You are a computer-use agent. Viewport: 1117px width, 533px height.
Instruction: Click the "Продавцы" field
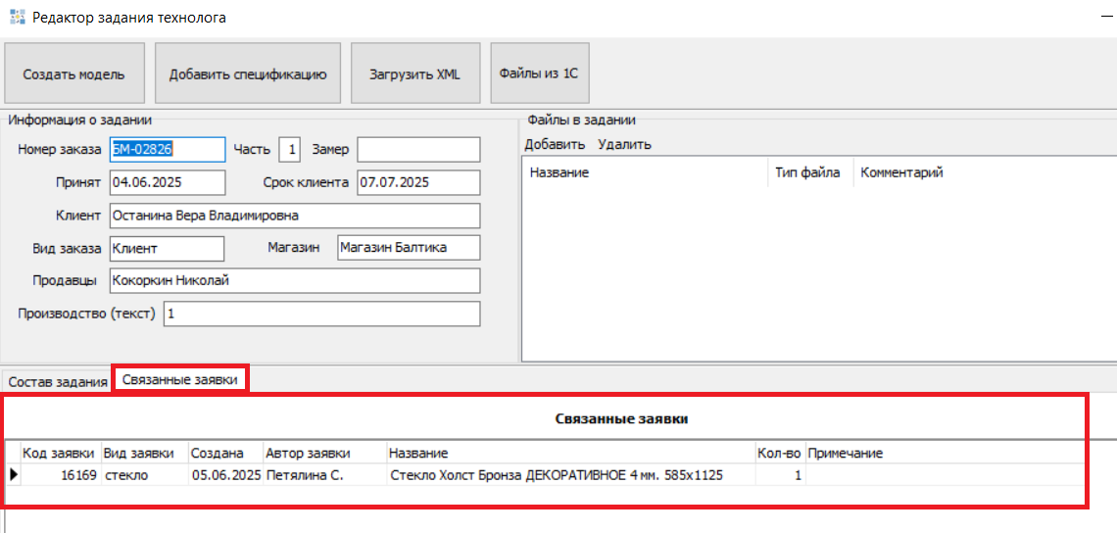click(294, 281)
